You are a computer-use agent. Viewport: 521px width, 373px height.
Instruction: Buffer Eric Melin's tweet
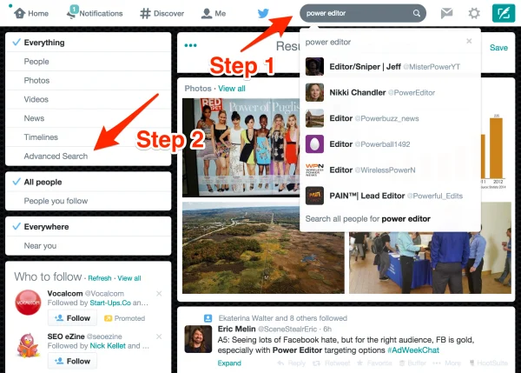(x=412, y=363)
